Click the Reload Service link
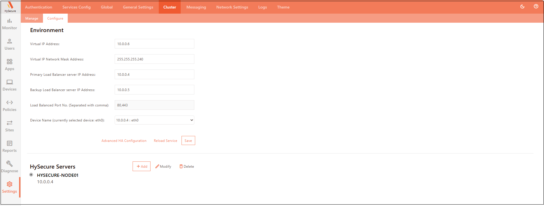 [166, 141]
